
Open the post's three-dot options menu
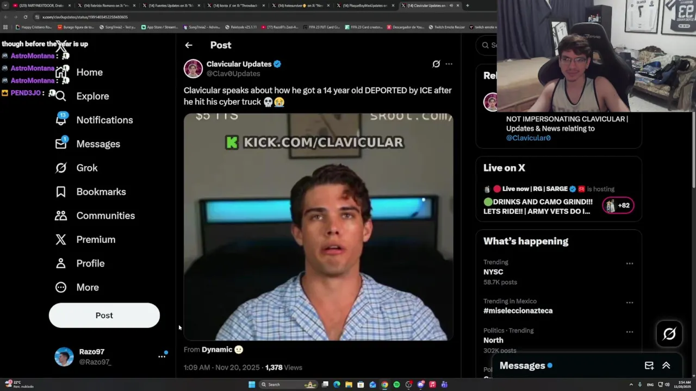coord(449,64)
